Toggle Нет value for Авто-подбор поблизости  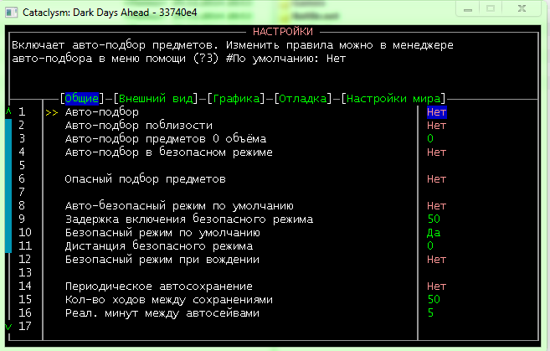[437, 126]
